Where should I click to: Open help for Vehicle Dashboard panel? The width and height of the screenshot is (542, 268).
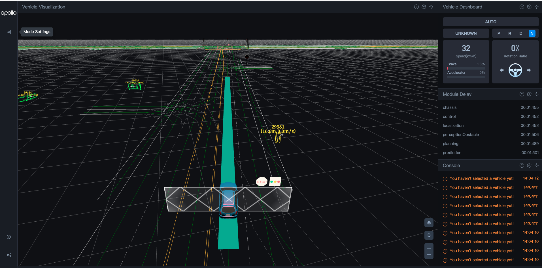[522, 7]
